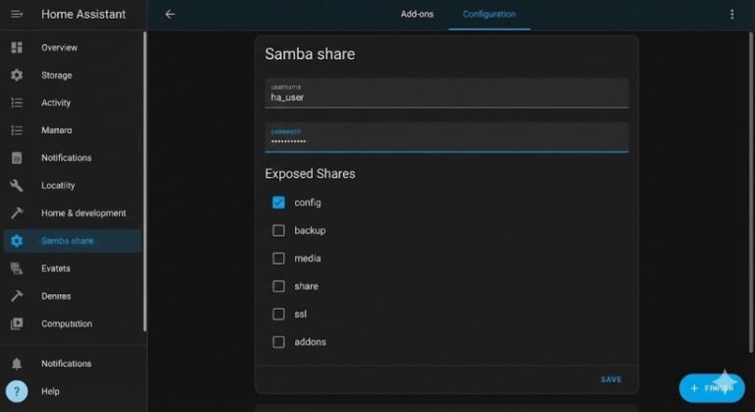Click the blue FINISH floating button

[x=712, y=387]
